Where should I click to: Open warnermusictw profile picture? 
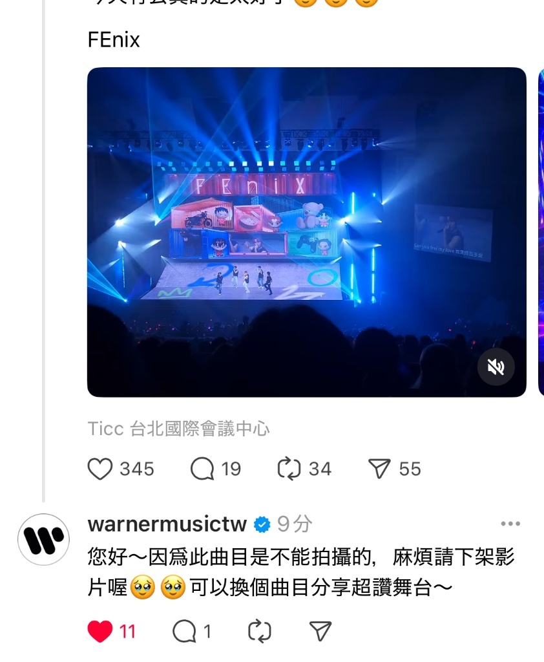coord(43,539)
